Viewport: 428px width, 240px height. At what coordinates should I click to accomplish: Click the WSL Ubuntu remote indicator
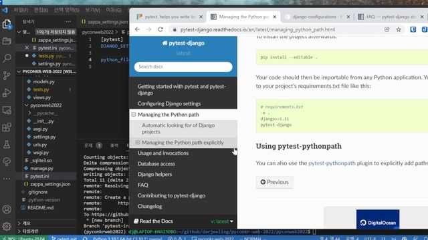tap(24, 238)
